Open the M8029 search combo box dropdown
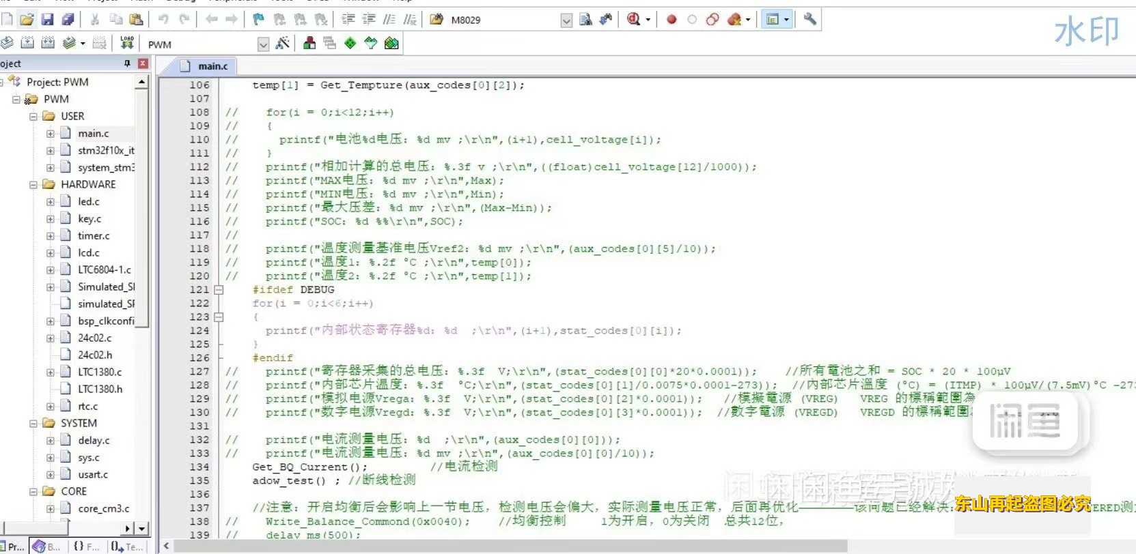The height and width of the screenshot is (554, 1136). [x=566, y=20]
